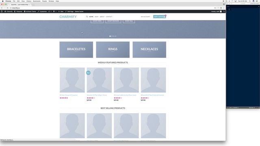Close the Charmify browser tab
The width and height of the screenshot is (260, 146).
(30, 4)
